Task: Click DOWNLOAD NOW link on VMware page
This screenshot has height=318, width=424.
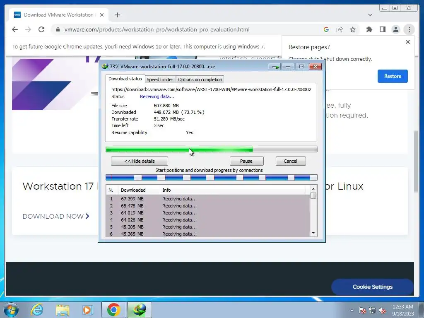Action: [x=56, y=216]
